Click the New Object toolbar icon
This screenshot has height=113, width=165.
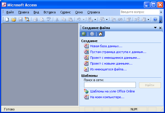pos(144,19)
